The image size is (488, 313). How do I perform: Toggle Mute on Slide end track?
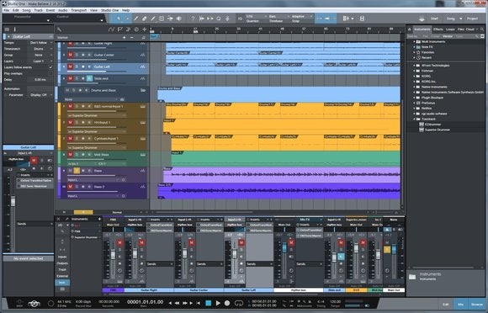pyautogui.click(x=71, y=78)
